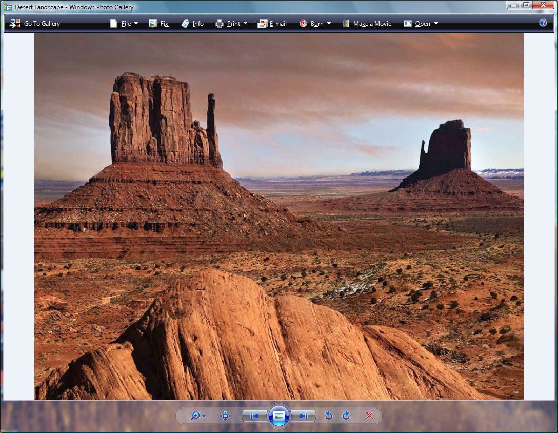Image resolution: width=558 pixels, height=433 pixels.
Task: Click the zoom magnifier icon
Action: [x=195, y=416]
